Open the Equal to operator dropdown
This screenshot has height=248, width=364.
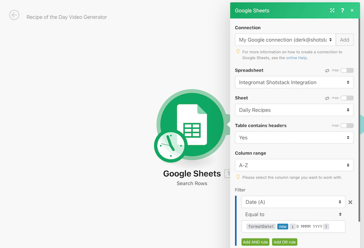(x=293, y=214)
